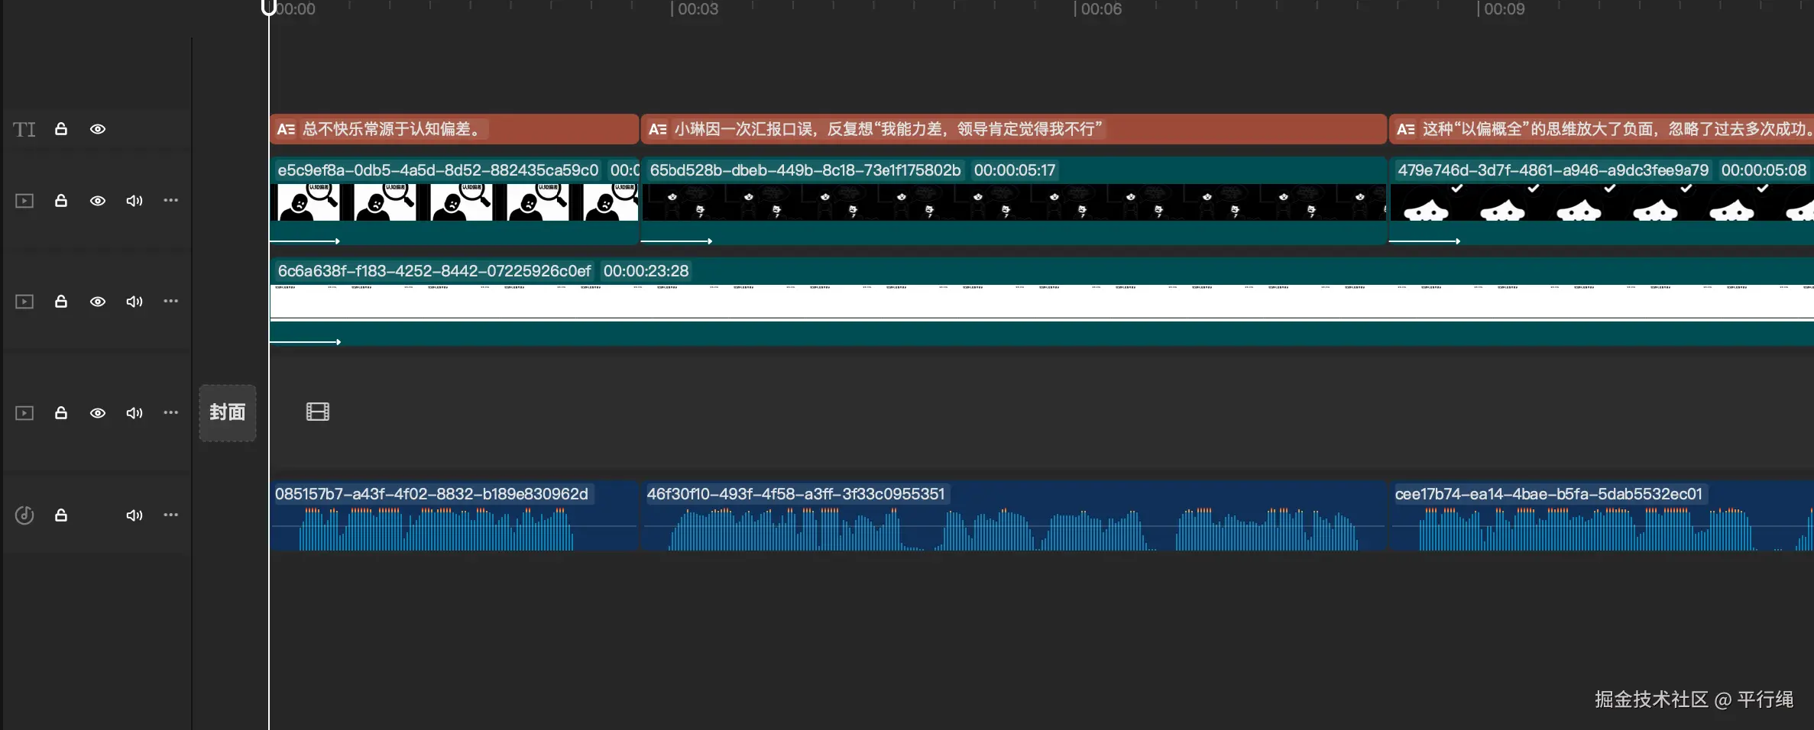Lock the subtitle text track
1814x730 pixels.
61,129
